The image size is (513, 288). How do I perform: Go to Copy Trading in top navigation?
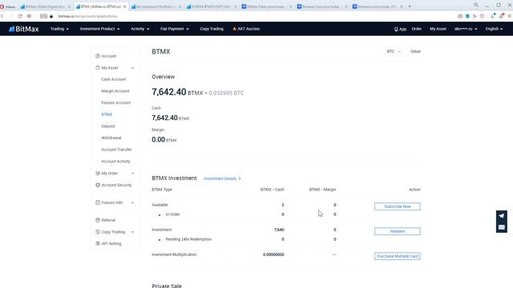[212, 29]
